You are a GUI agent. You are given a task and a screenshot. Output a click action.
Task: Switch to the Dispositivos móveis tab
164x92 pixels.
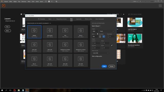click(x=61, y=19)
